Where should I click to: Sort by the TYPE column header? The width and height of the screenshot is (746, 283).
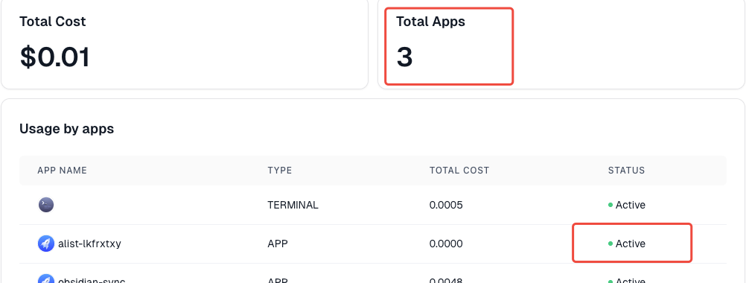(x=280, y=171)
